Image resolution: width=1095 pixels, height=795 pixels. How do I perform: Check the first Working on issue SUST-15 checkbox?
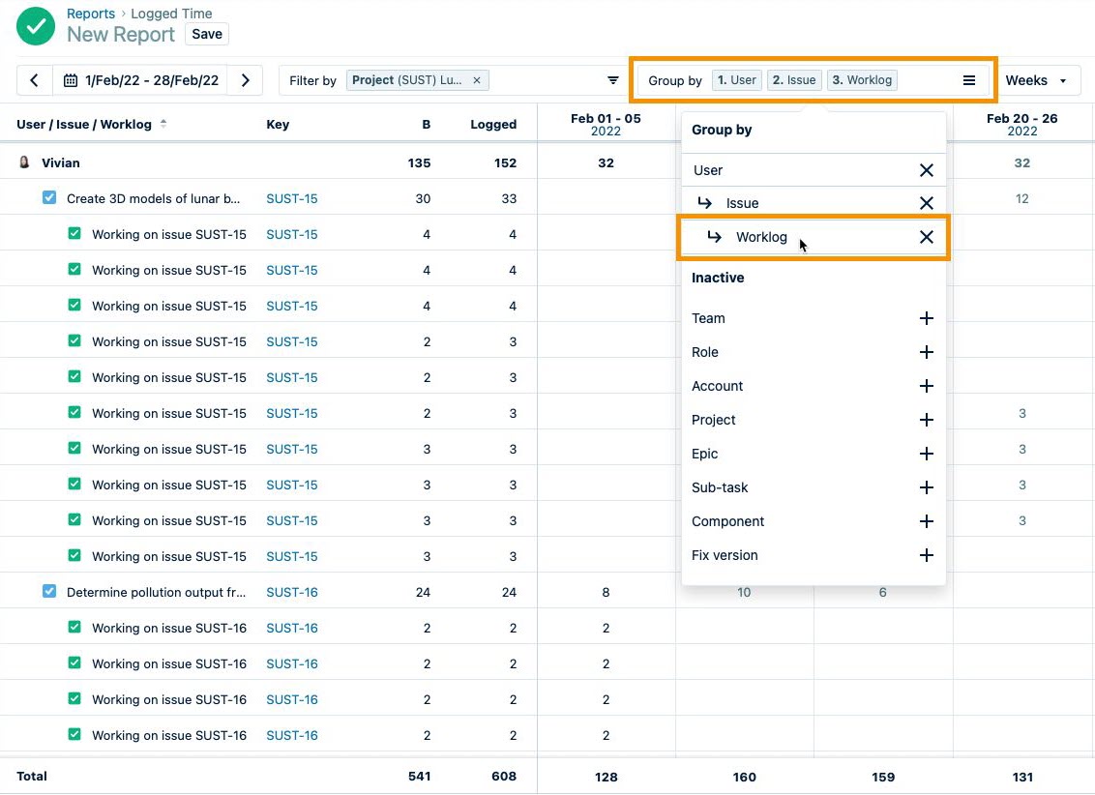[x=74, y=234]
